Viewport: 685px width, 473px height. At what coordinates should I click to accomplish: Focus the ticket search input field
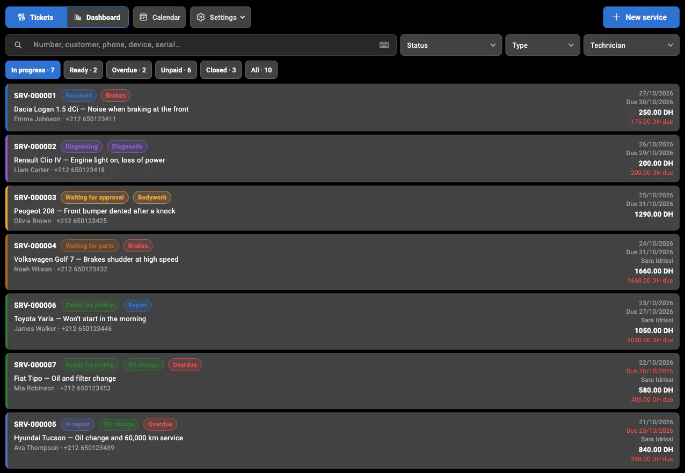tap(201, 45)
